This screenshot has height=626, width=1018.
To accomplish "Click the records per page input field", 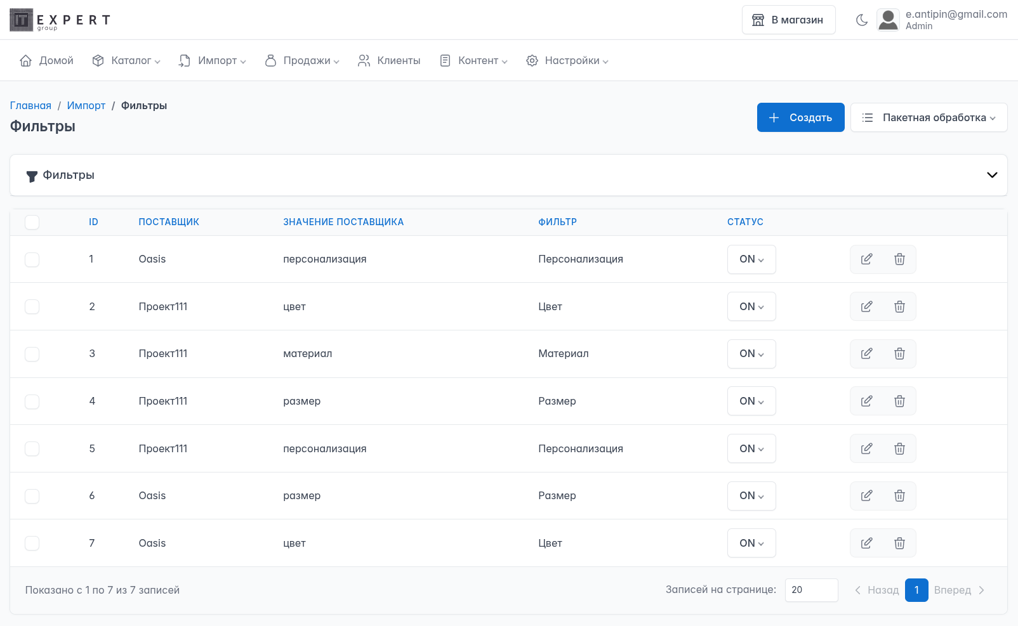I will click(811, 590).
